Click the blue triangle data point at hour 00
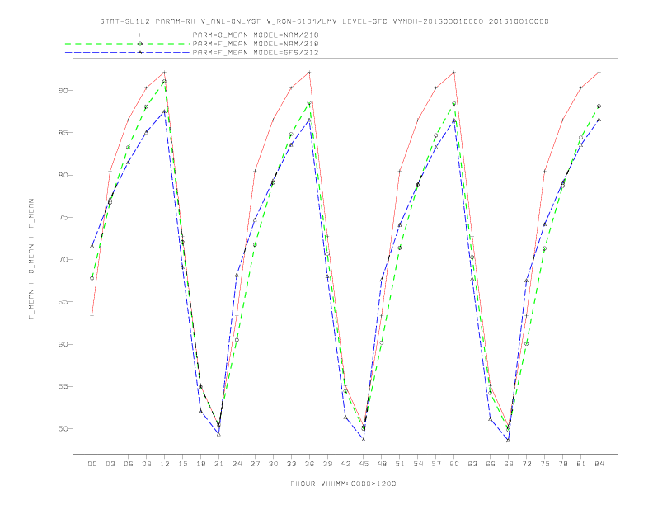The width and height of the screenshot is (653, 505). pos(92,246)
